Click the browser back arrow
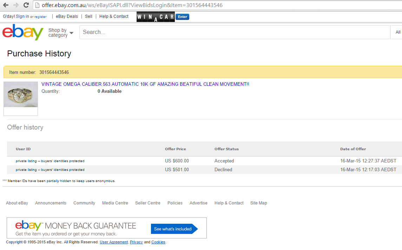 click(6, 5)
